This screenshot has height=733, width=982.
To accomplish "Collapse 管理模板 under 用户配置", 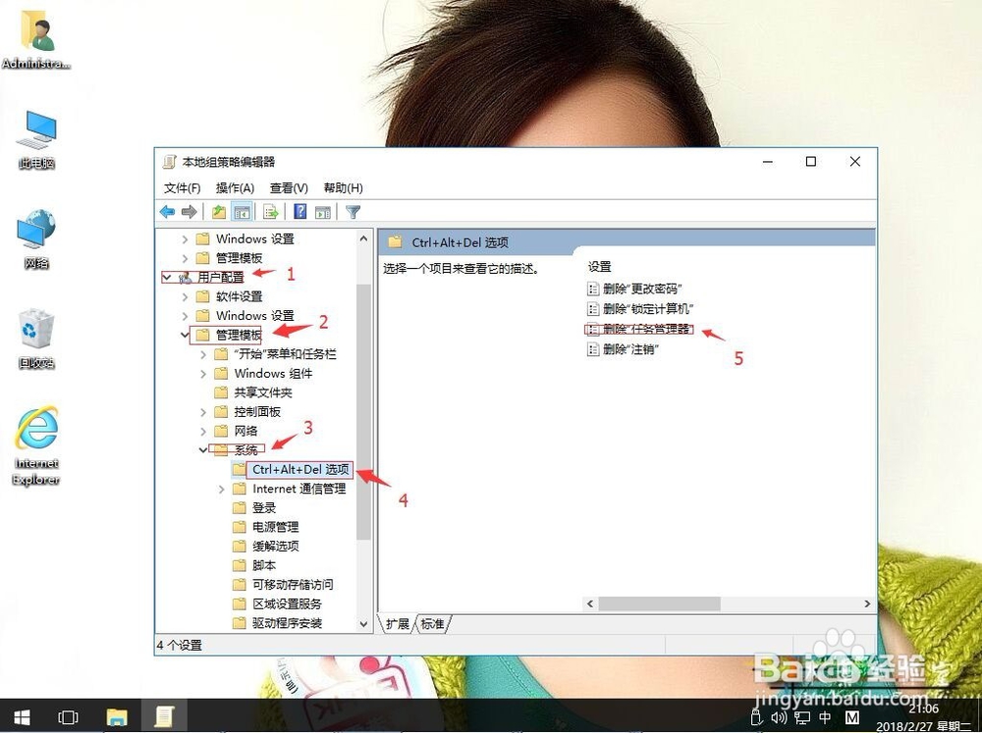I will pos(185,335).
